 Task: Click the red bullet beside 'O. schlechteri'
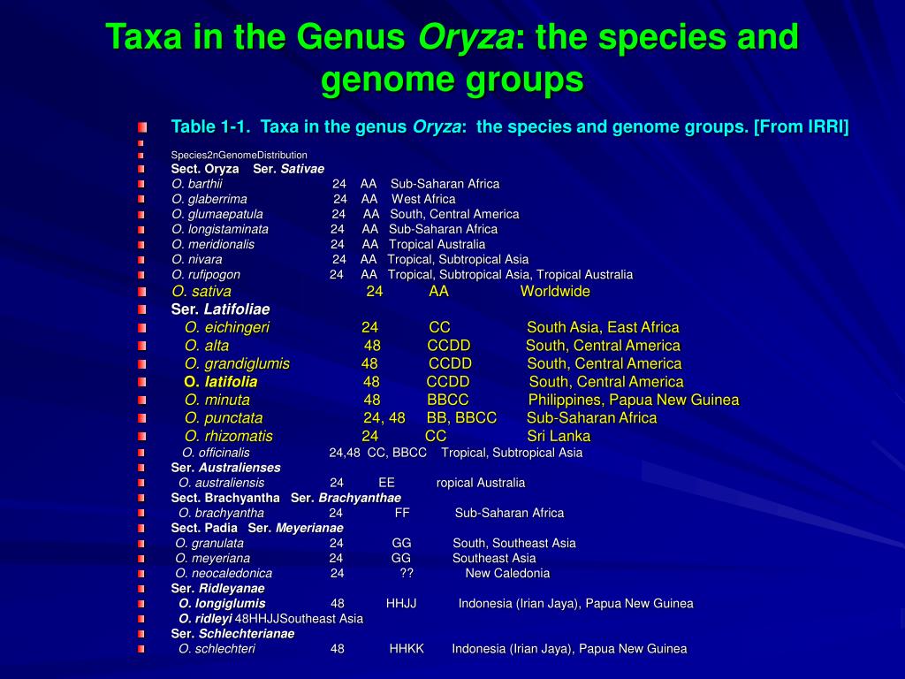[141, 650]
